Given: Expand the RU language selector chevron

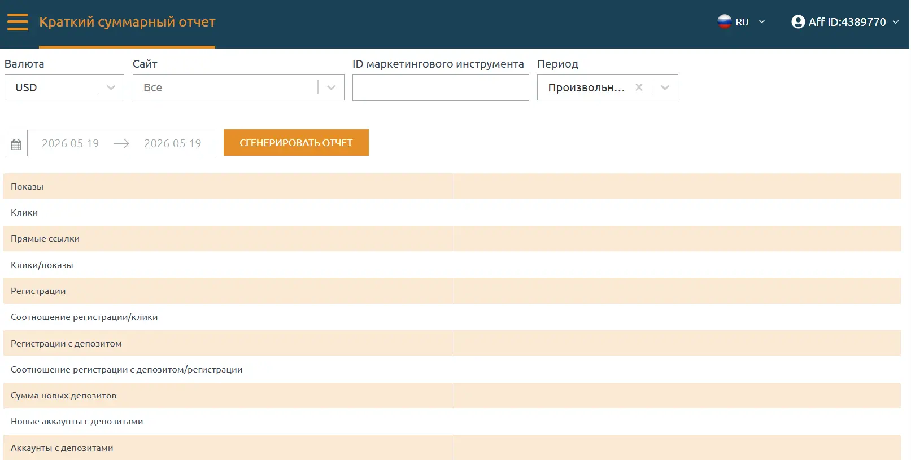Looking at the screenshot, I should [x=762, y=22].
